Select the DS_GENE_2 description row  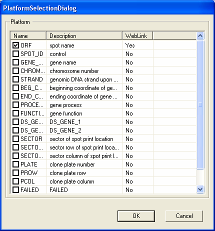(x=103, y=130)
